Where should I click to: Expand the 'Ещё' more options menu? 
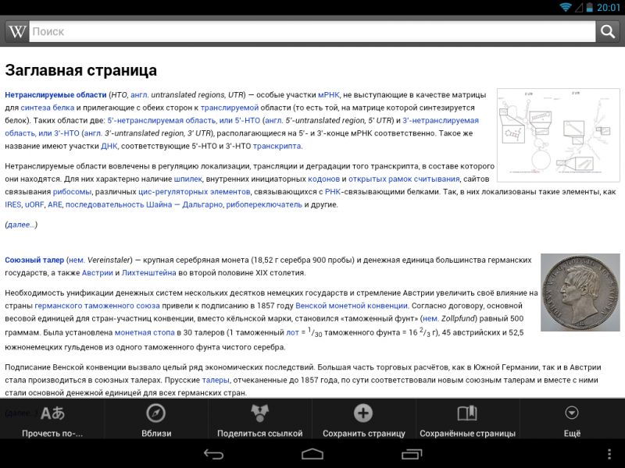click(572, 414)
